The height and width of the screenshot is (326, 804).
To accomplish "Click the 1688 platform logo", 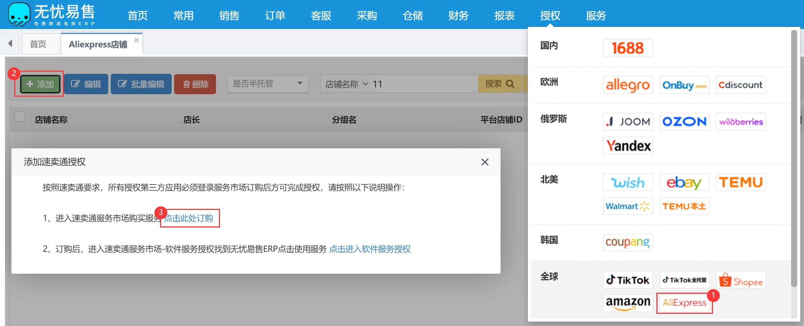I will click(x=628, y=48).
